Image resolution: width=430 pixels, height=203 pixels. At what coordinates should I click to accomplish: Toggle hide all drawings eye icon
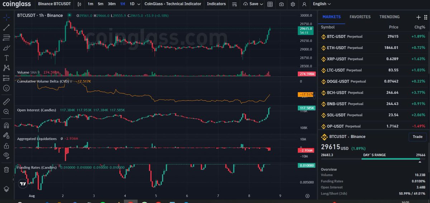6,155
